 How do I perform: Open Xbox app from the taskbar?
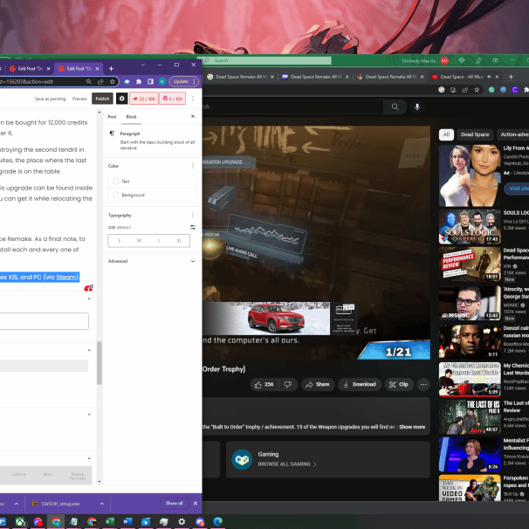coord(20,521)
